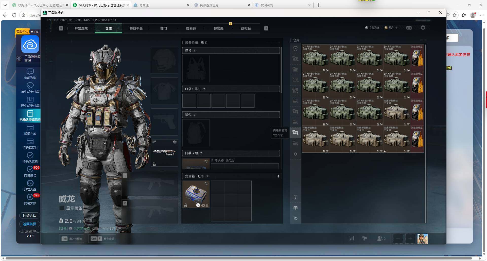Switch to the 号商通 browser tab
This screenshot has height=261, width=487.
pyautogui.click(x=161, y=5)
